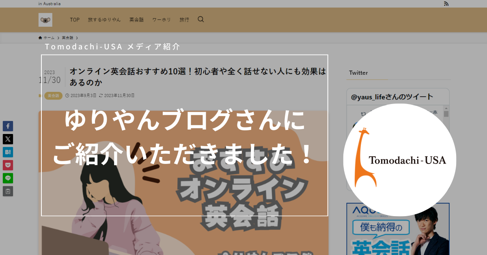Viewport: 487px width, 255px height.
Task: Share on Facebook via sidebar icon
Action: (x=8, y=126)
